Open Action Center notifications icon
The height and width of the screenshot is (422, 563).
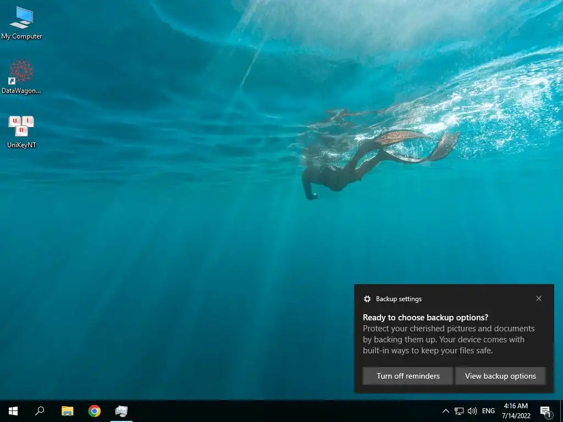point(545,411)
